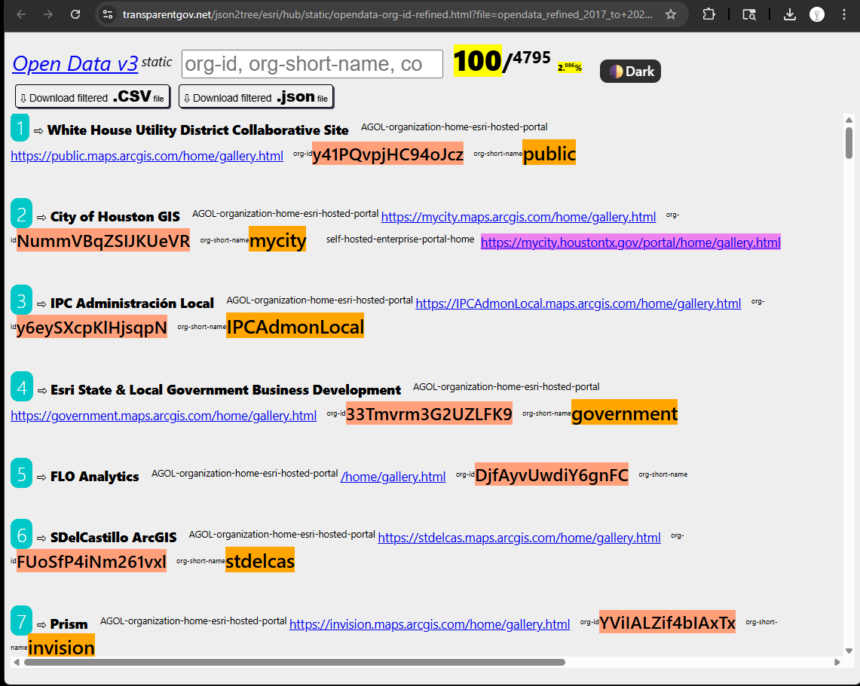The width and height of the screenshot is (860, 686).
Task: Select org-short-name government
Action: coord(625,413)
